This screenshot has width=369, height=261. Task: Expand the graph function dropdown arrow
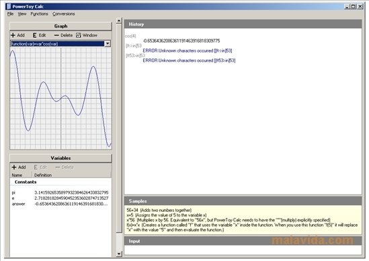(108, 44)
